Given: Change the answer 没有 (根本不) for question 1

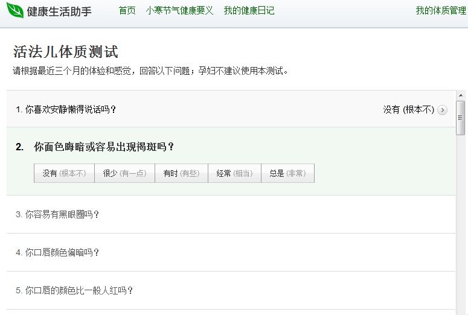Looking at the screenshot, I should point(408,110).
